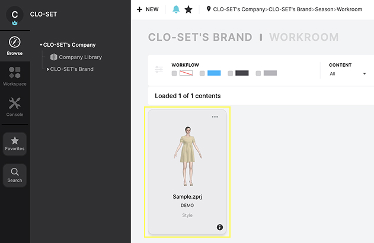Check the checkbox beside the blue workflow swatch
Image resolution: width=374 pixels, height=243 pixels.
coord(202,73)
